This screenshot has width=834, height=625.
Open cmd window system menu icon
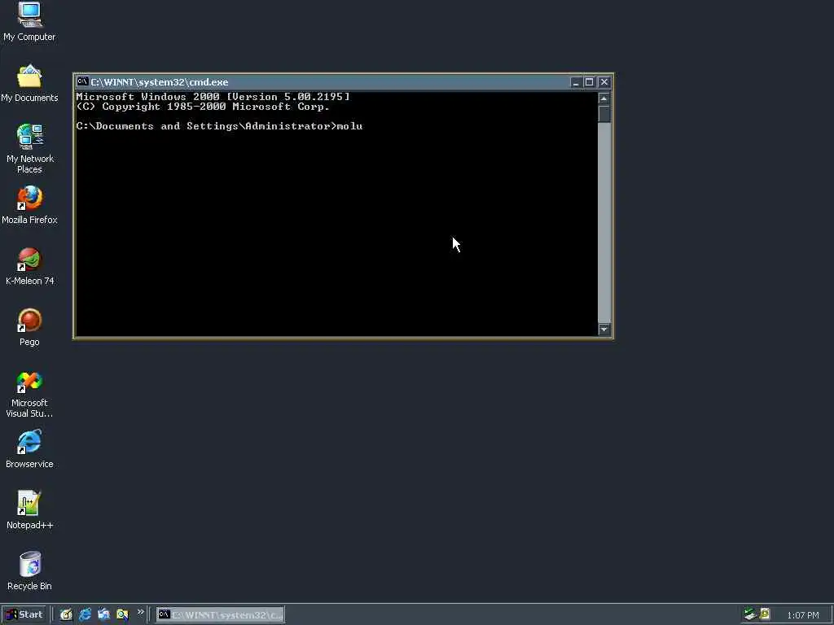click(82, 82)
